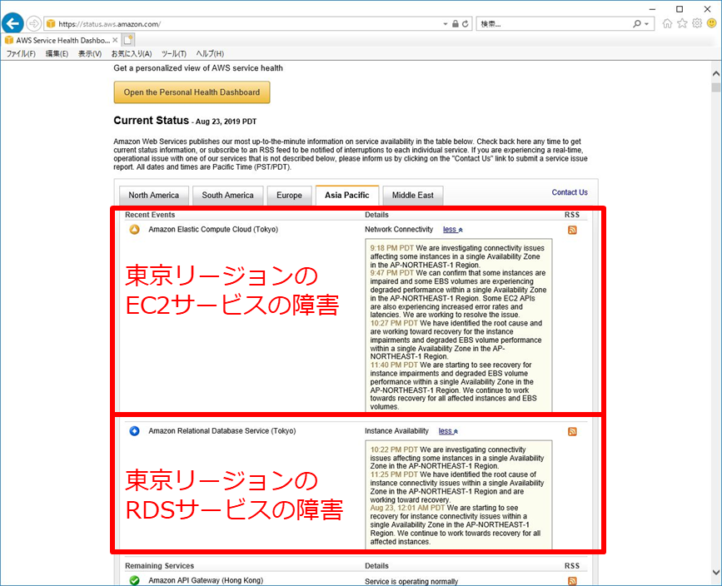
Task: Click the vertical scrollbar thumb
Action: 716,87
